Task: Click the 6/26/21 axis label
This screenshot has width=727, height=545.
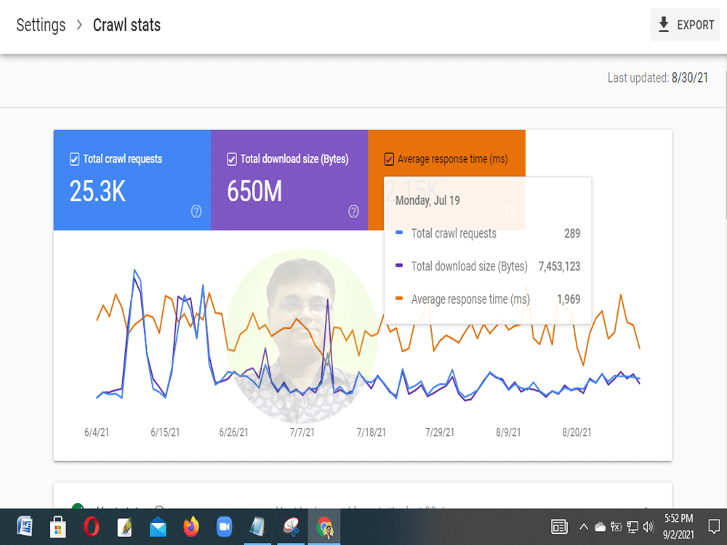Action: tap(233, 432)
